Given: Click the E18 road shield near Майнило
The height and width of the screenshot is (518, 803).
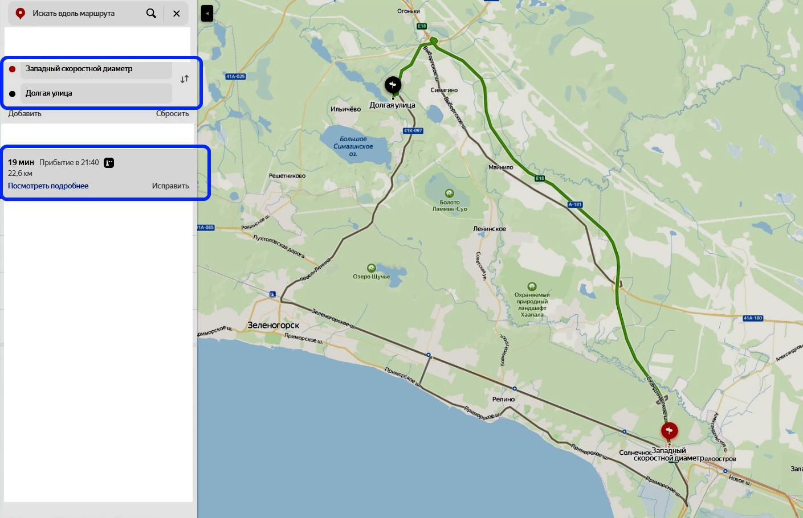Looking at the screenshot, I should (540, 178).
